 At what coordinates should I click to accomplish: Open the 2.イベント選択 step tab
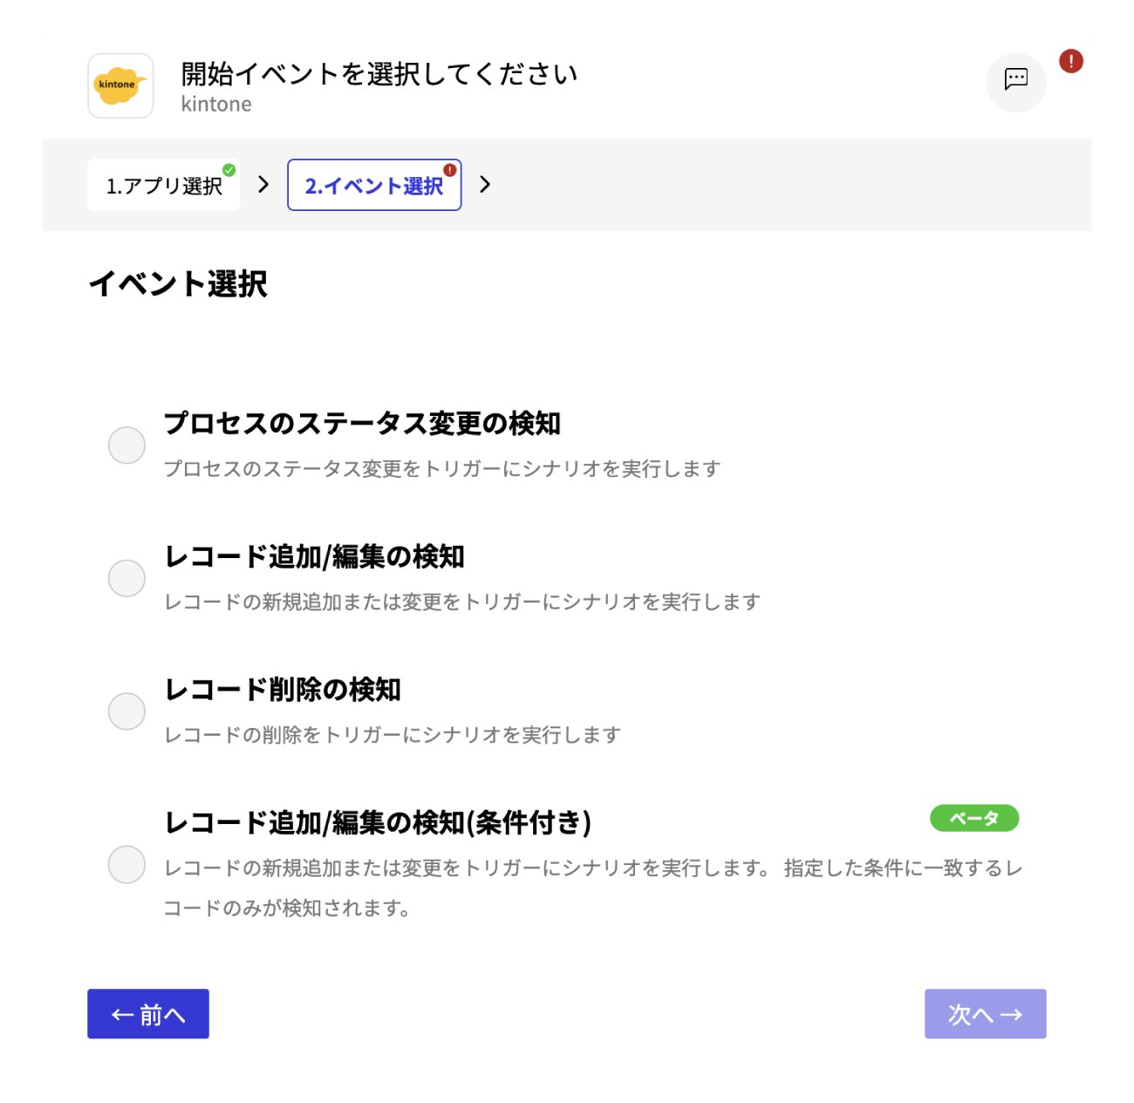374,185
